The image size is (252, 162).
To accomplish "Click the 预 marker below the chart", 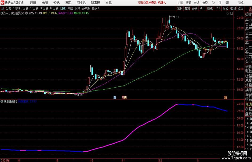I will pyautogui.click(x=226, y=97).
